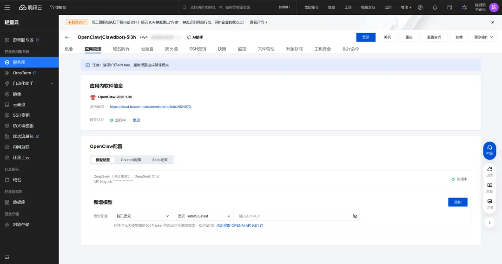Open 集团账号 in top navigation
Screen dimensions: 502x264
click(311, 7)
